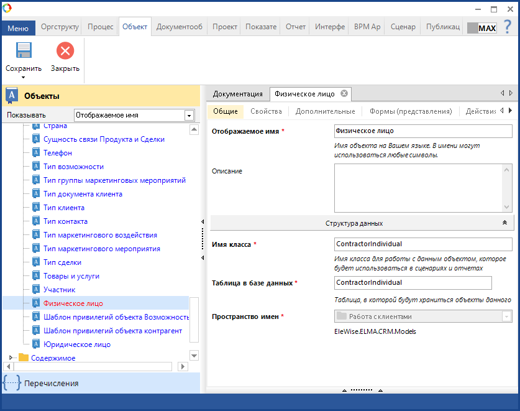Select Тип сделки in object tree
520x411 pixels.
coord(62,262)
